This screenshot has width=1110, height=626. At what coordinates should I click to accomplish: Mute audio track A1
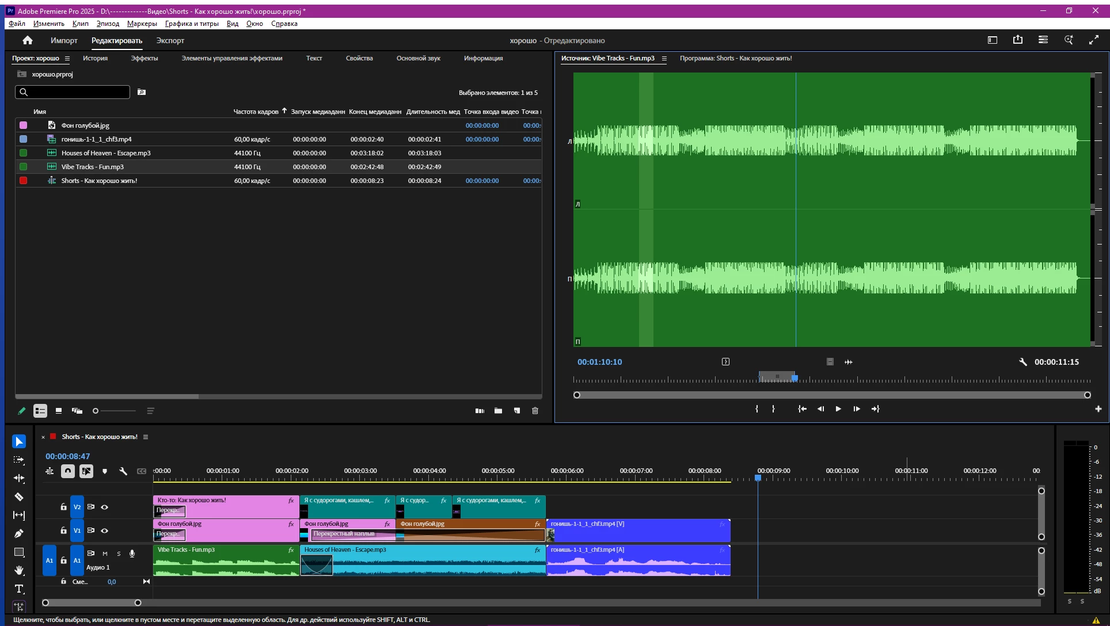pyautogui.click(x=105, y=554)
